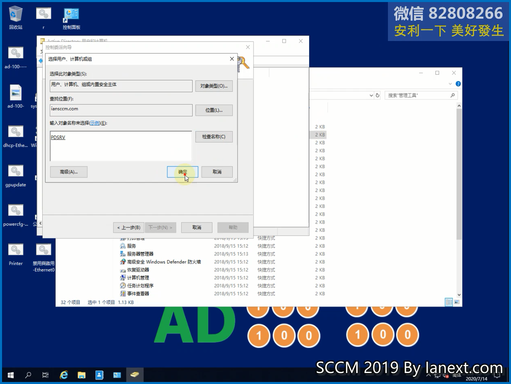
Task: Click 取消 in the select users dialog
Action: pyautogui.click(x=217, y=172)
